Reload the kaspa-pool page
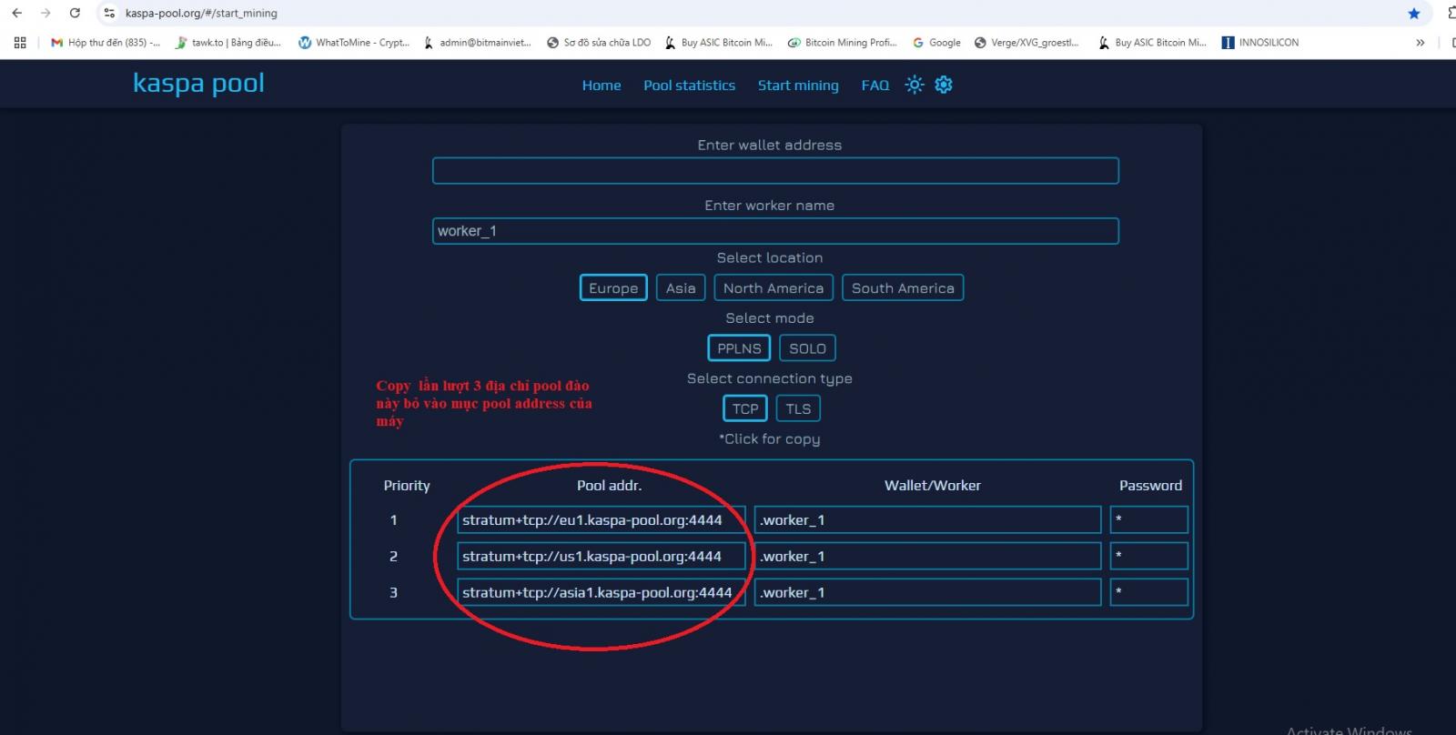This screenshot has height=735, width=1456. [75, 13]
